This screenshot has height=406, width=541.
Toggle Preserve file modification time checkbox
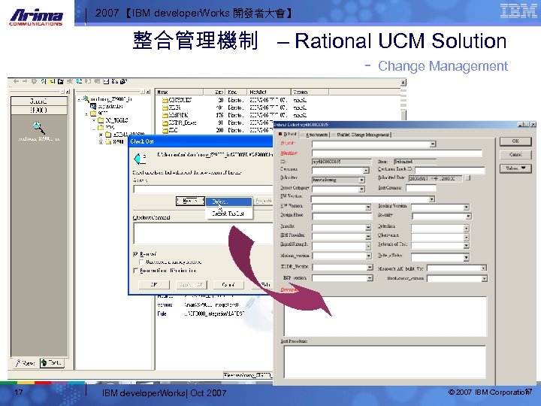(x=135, y=271)
